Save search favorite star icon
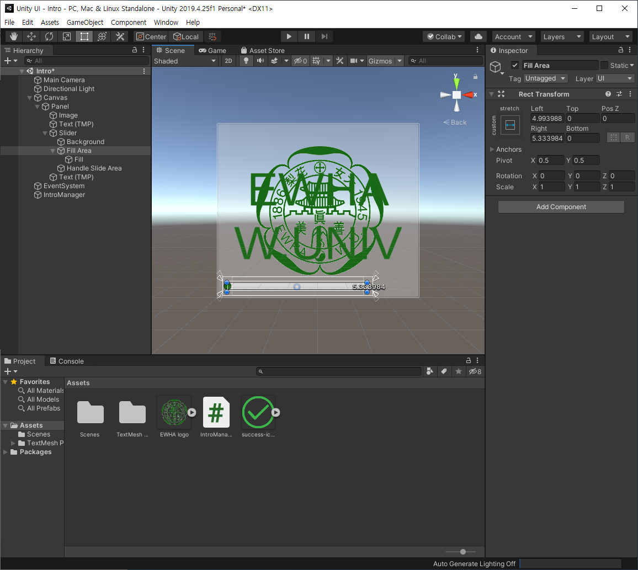The height and width of the screenshot is (570, 638). click(x=459, y=371)
